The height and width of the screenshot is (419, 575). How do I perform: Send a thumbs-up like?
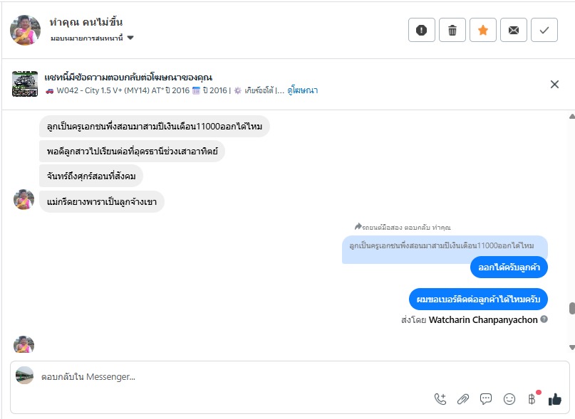click(x=555, y=399)
